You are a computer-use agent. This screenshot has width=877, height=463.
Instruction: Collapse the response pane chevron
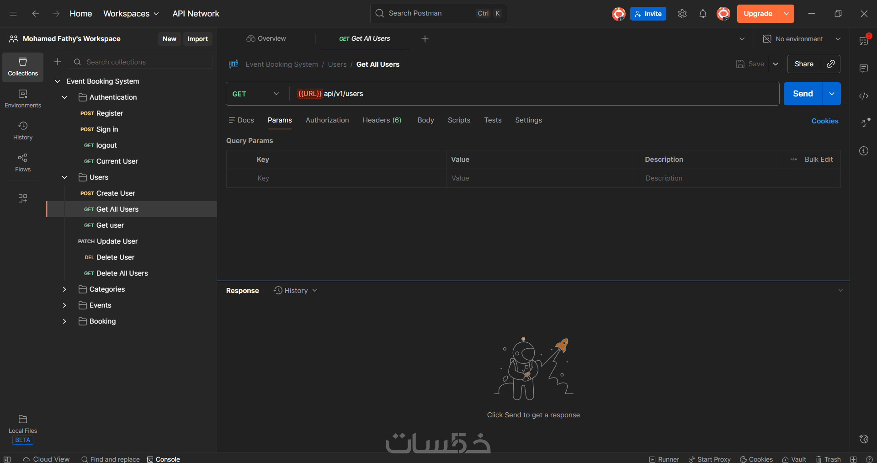point(840,291)
